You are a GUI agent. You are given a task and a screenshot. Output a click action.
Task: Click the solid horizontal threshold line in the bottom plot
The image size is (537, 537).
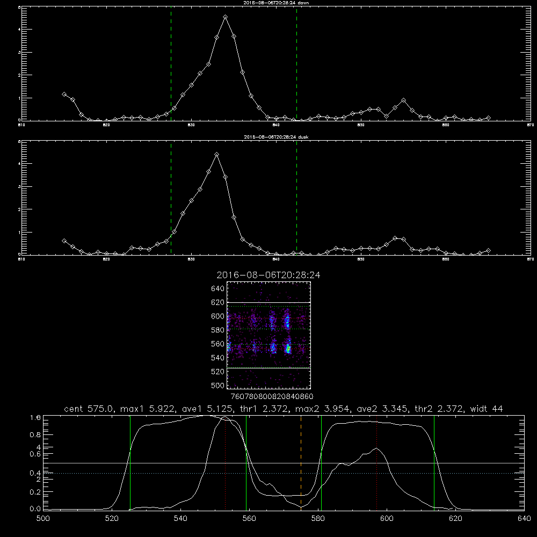[x=284, y=463]
